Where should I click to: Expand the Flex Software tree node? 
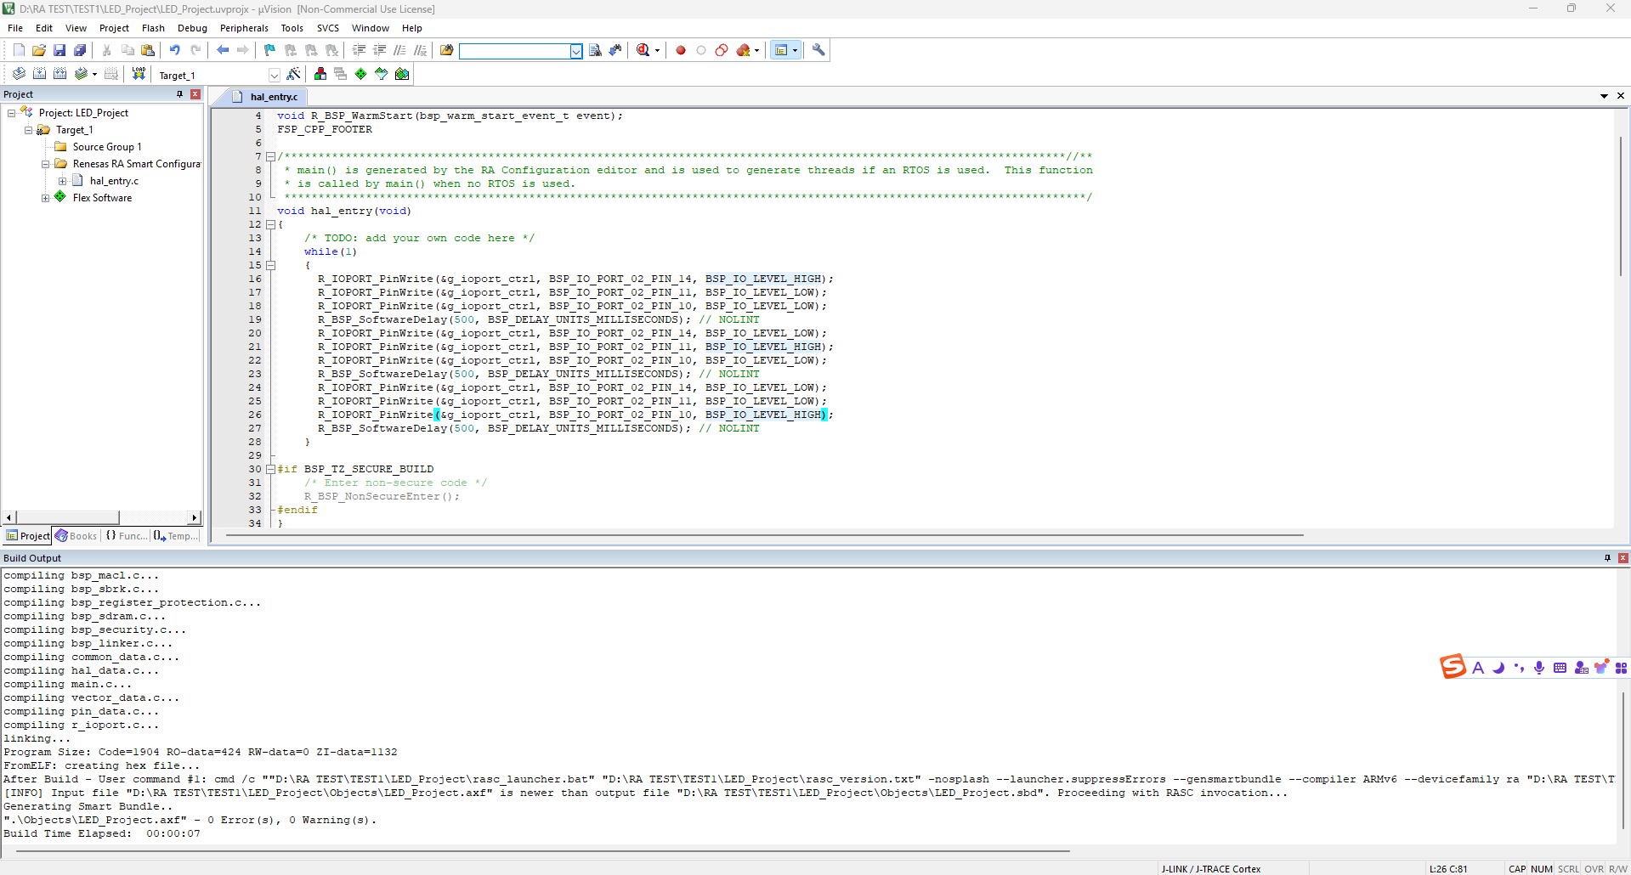pyautogui.click(x=45, y=198)
